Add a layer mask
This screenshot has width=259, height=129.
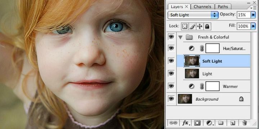pyautogui.click(x=197, y=123)
